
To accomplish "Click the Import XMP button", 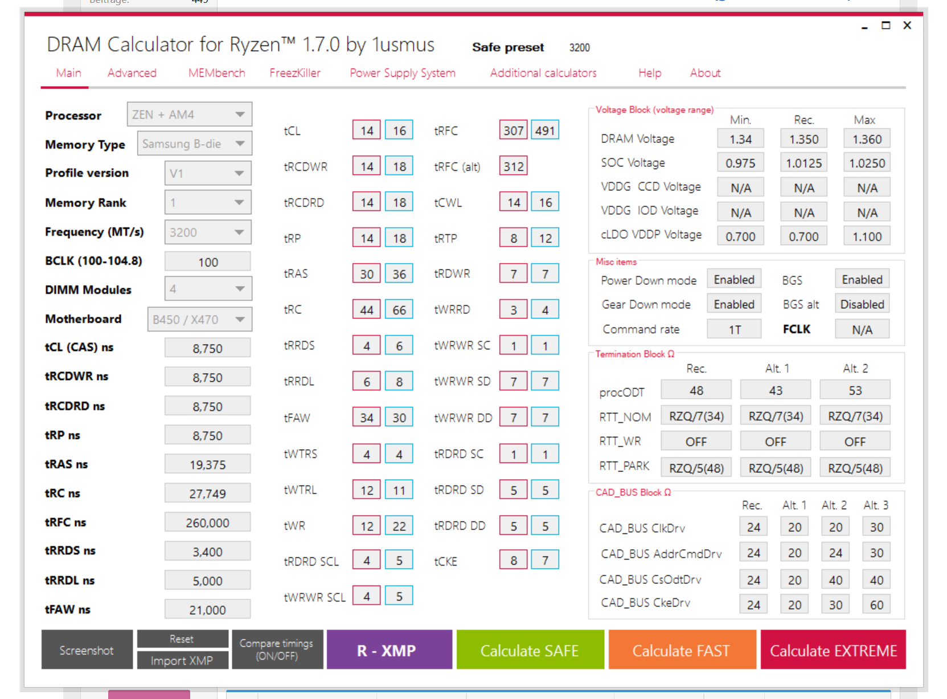I will [x=182, y=660].
